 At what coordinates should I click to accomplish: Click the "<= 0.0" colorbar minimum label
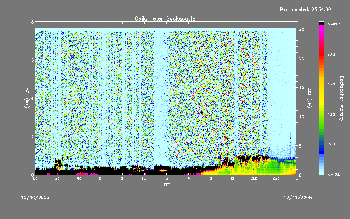(334, 174)
